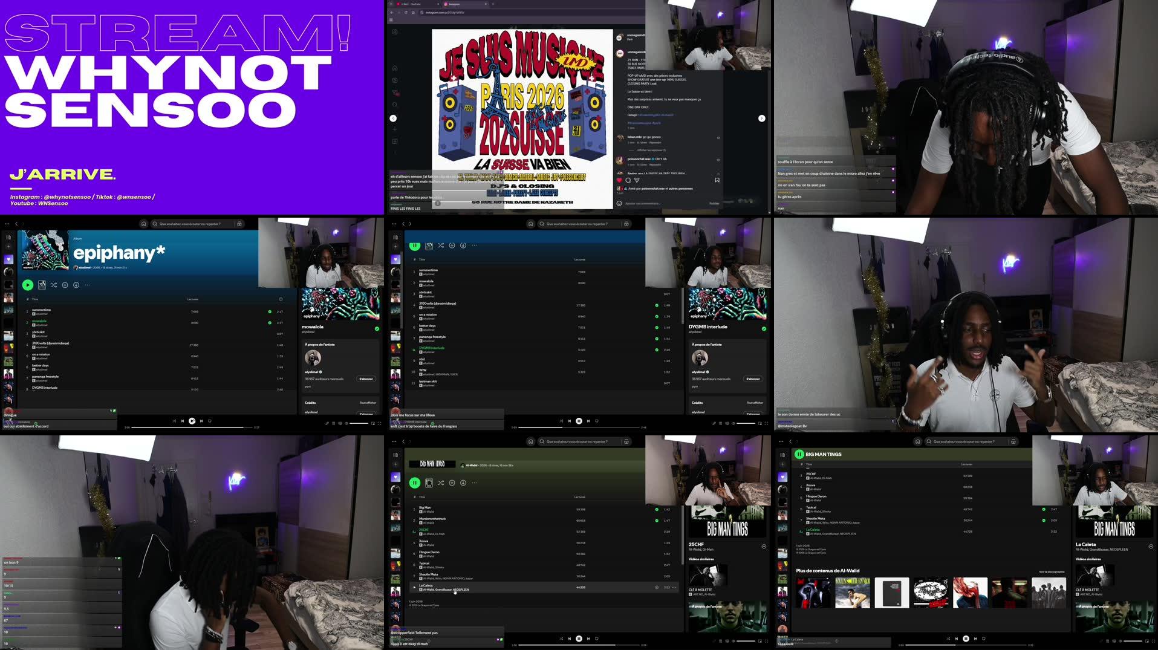Screen dimensions: 1158x650
Task: Select the 'WIW' track row
Action: [543, 372]
